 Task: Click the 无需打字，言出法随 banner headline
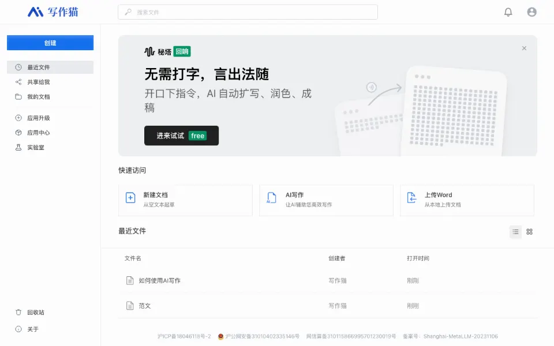pos(207,74)
